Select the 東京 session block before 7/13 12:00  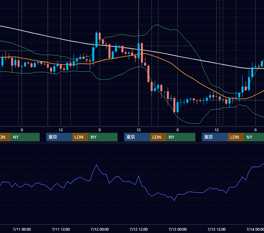pyautogui.click(x=215, y=137)
